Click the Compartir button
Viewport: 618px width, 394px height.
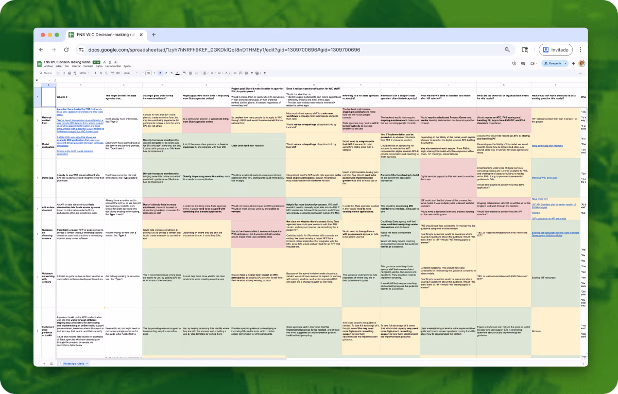tap(555, 63)
